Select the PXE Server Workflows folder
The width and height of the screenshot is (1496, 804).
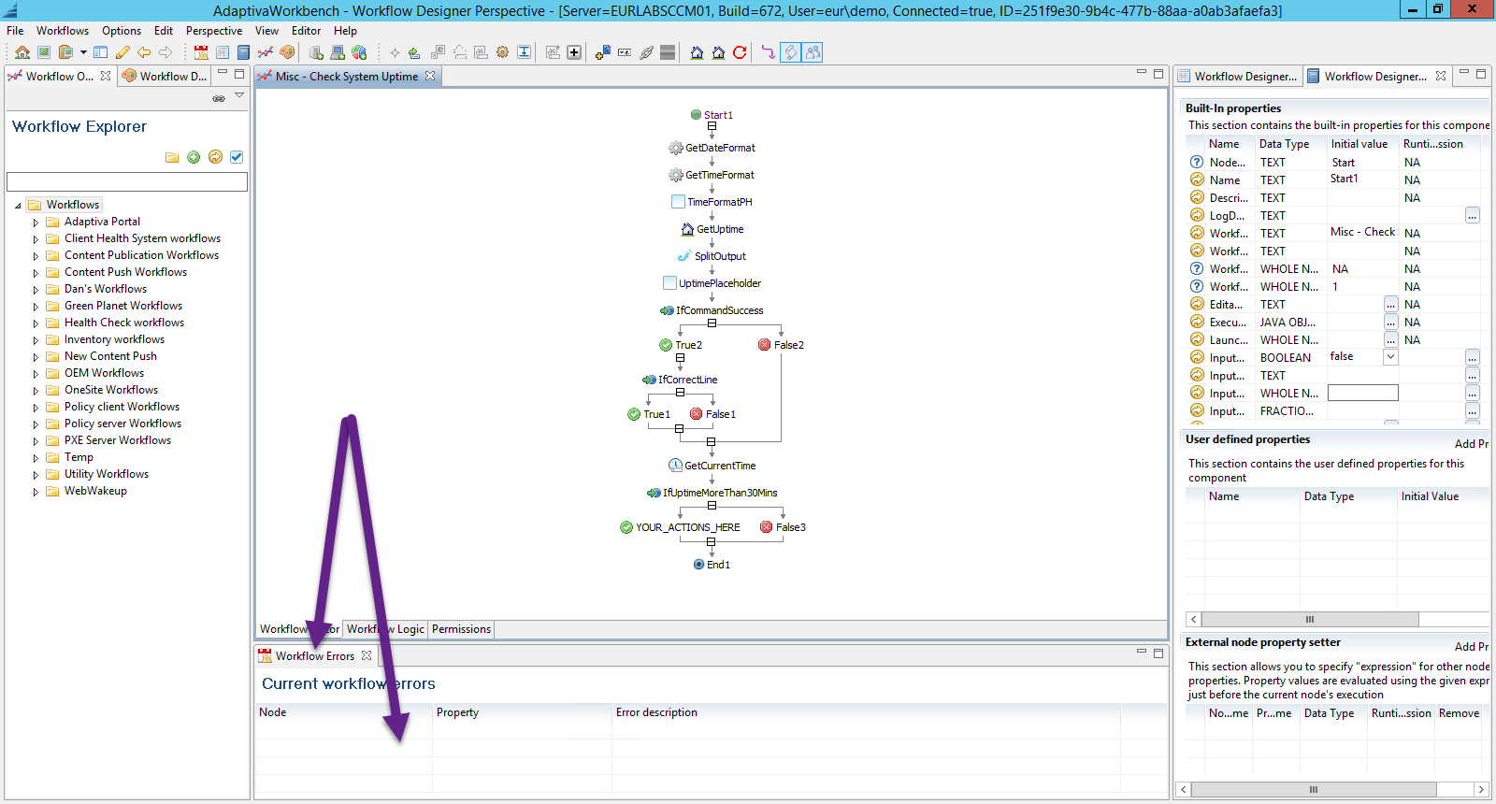pyautogui.click(x=118, y=440)
